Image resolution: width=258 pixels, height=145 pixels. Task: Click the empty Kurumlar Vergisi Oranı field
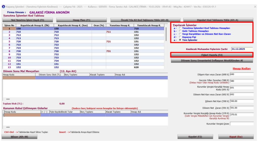(242, 124)
